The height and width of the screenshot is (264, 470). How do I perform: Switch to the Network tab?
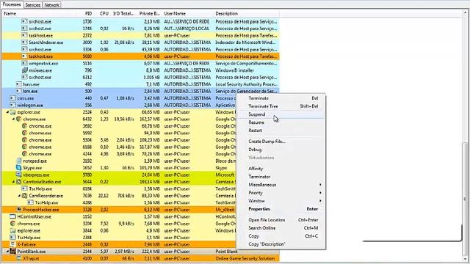(52, 5)
